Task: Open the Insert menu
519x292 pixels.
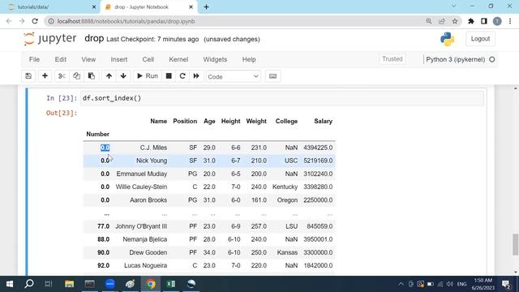Action: click(119, 59)
